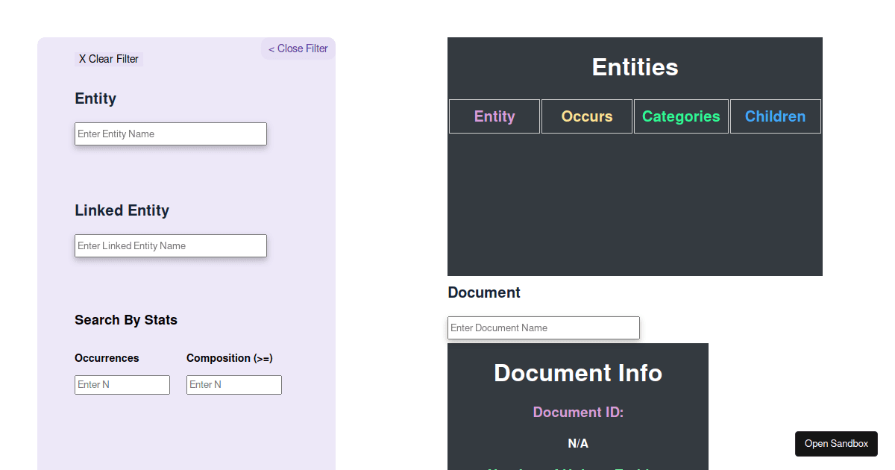Sort by the Categories column header

pyautogui.click(x=681, y=116)
